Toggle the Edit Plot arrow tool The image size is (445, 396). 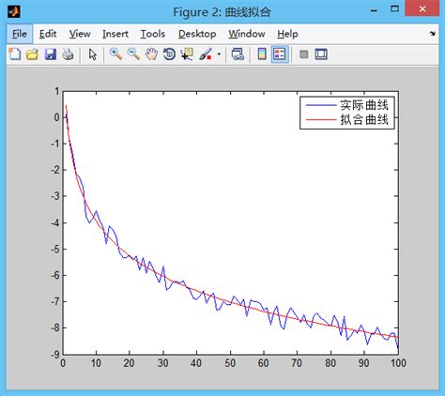[x=93, y=54]
